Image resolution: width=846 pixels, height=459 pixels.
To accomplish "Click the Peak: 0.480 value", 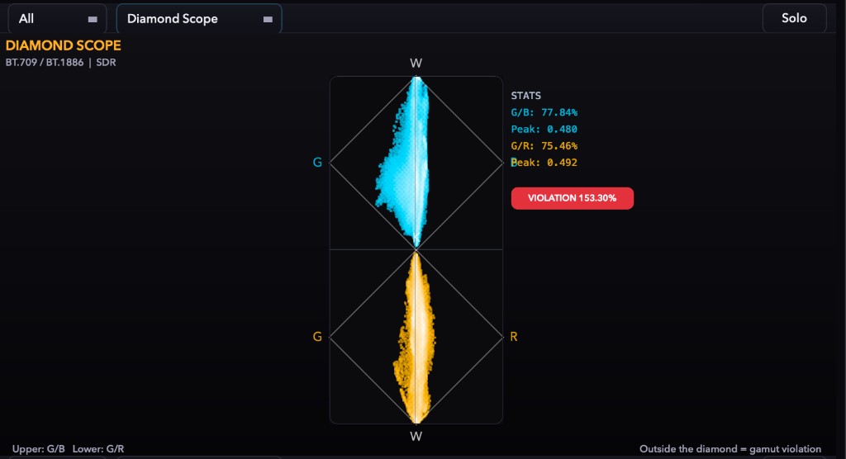I will coord(544,129).
